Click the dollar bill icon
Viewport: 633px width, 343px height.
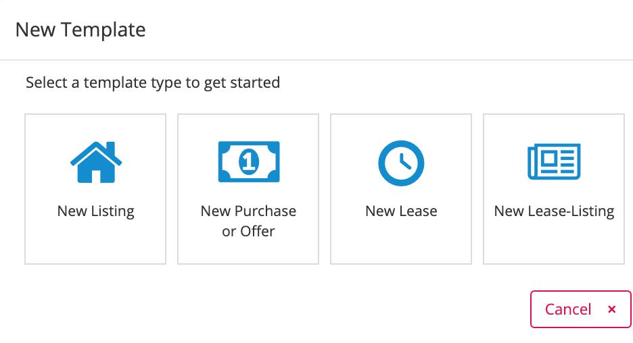click(x=248, y=161)
